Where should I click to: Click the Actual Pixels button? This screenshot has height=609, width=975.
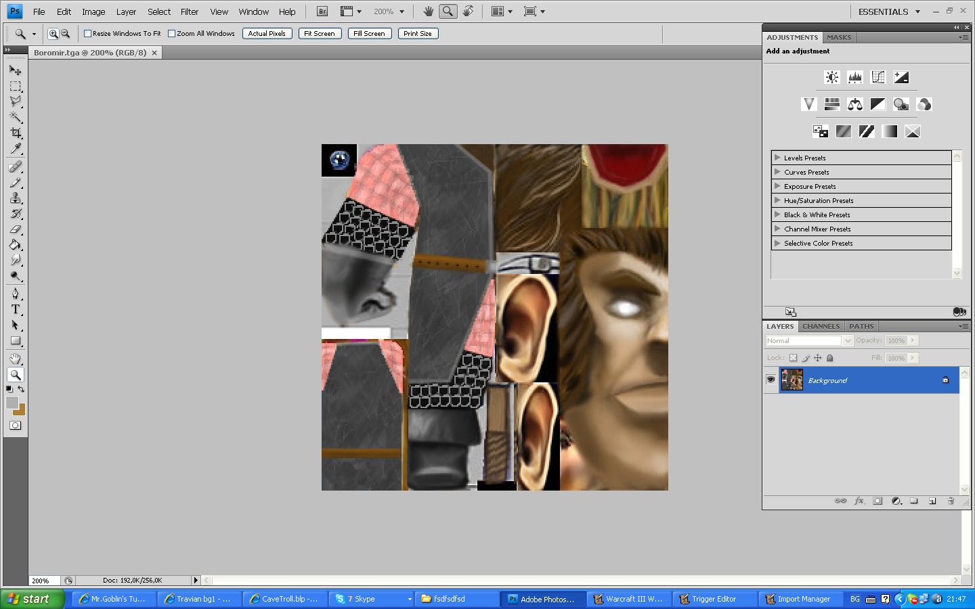[267, 33]
